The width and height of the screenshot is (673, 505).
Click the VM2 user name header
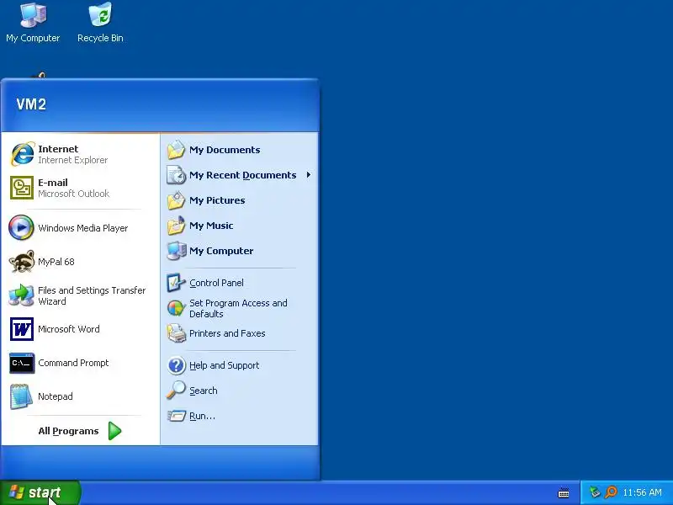pyautogui.click(x=31, y=104)
